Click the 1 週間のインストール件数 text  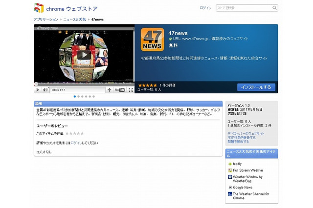pyautogui.click(x=249, y=125)
